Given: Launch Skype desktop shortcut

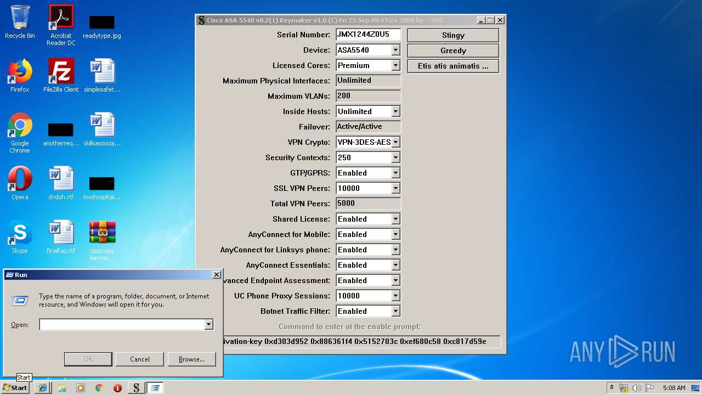Looking at the screenshot, I should click(x=20, y=237).
